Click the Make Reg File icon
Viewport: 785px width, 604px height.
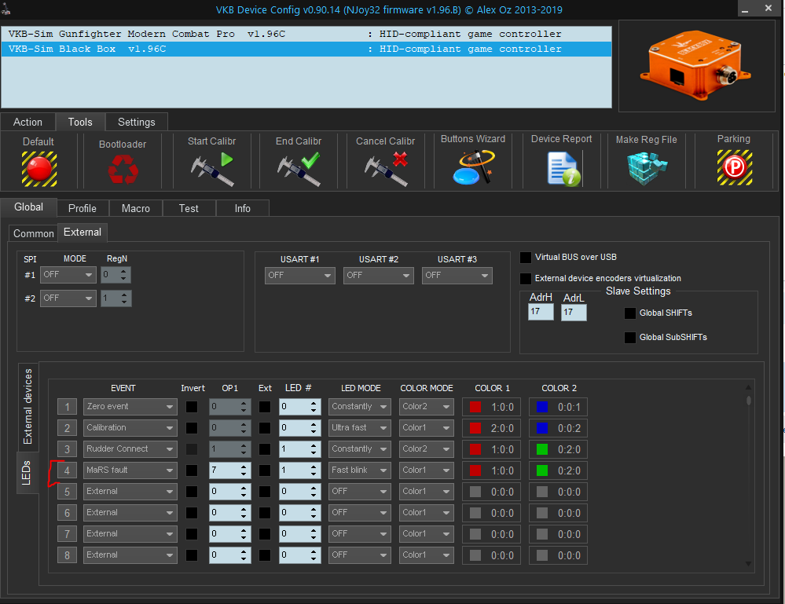pyautogui.click(x=646, y=167)
